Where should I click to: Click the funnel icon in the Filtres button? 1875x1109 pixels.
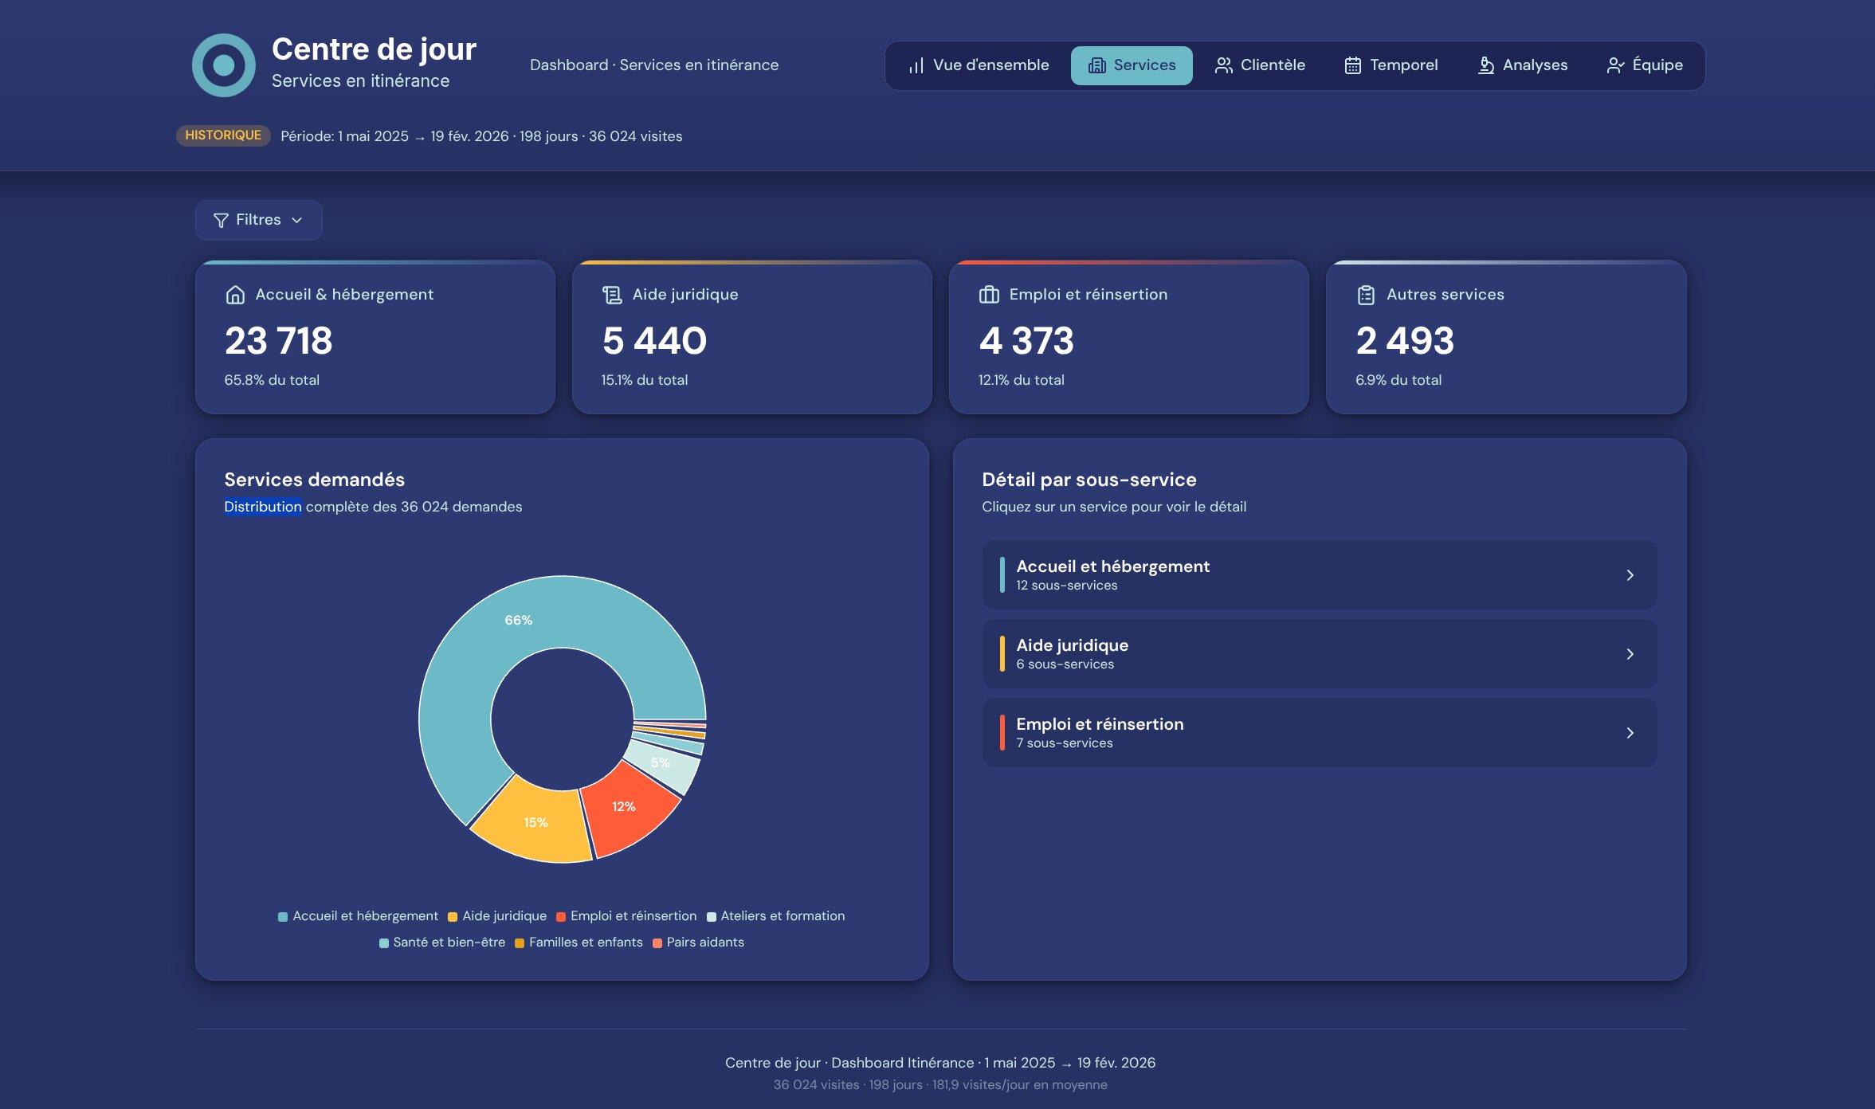click(221, 221)
